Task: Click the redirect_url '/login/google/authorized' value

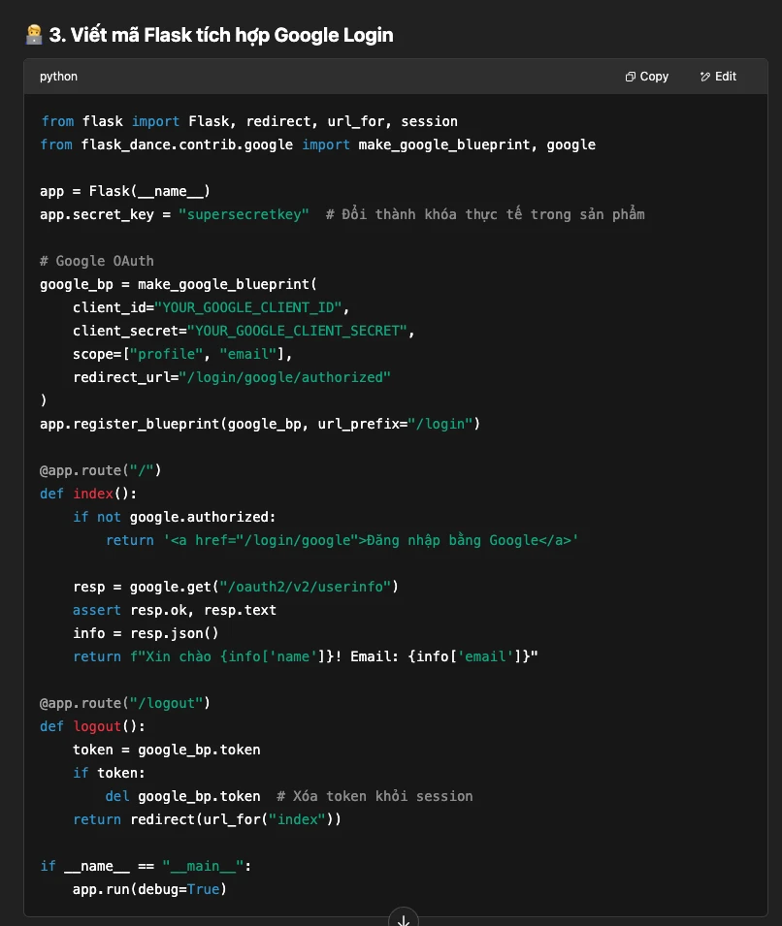Action: (285, 377)
